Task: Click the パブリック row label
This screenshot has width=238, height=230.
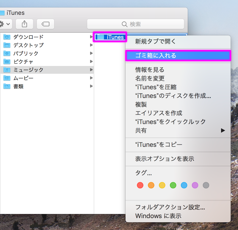Action: [x=26, y=53]
